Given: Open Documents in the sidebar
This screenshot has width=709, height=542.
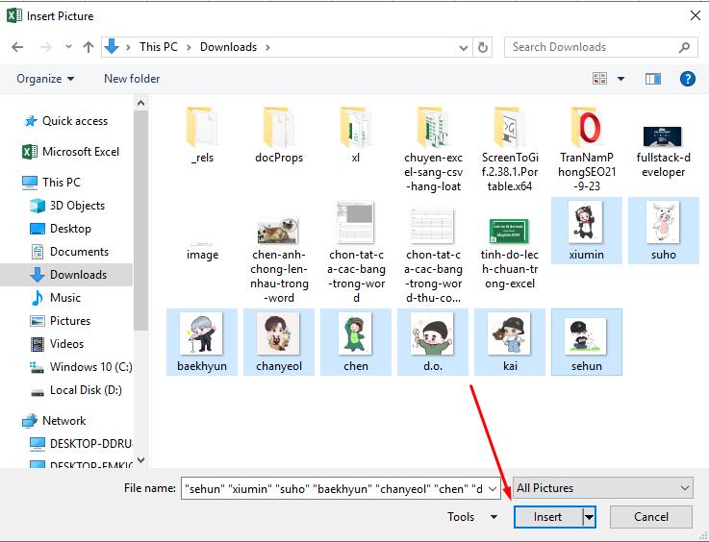Looking at the screenshot, I should (x=69, y=252).
